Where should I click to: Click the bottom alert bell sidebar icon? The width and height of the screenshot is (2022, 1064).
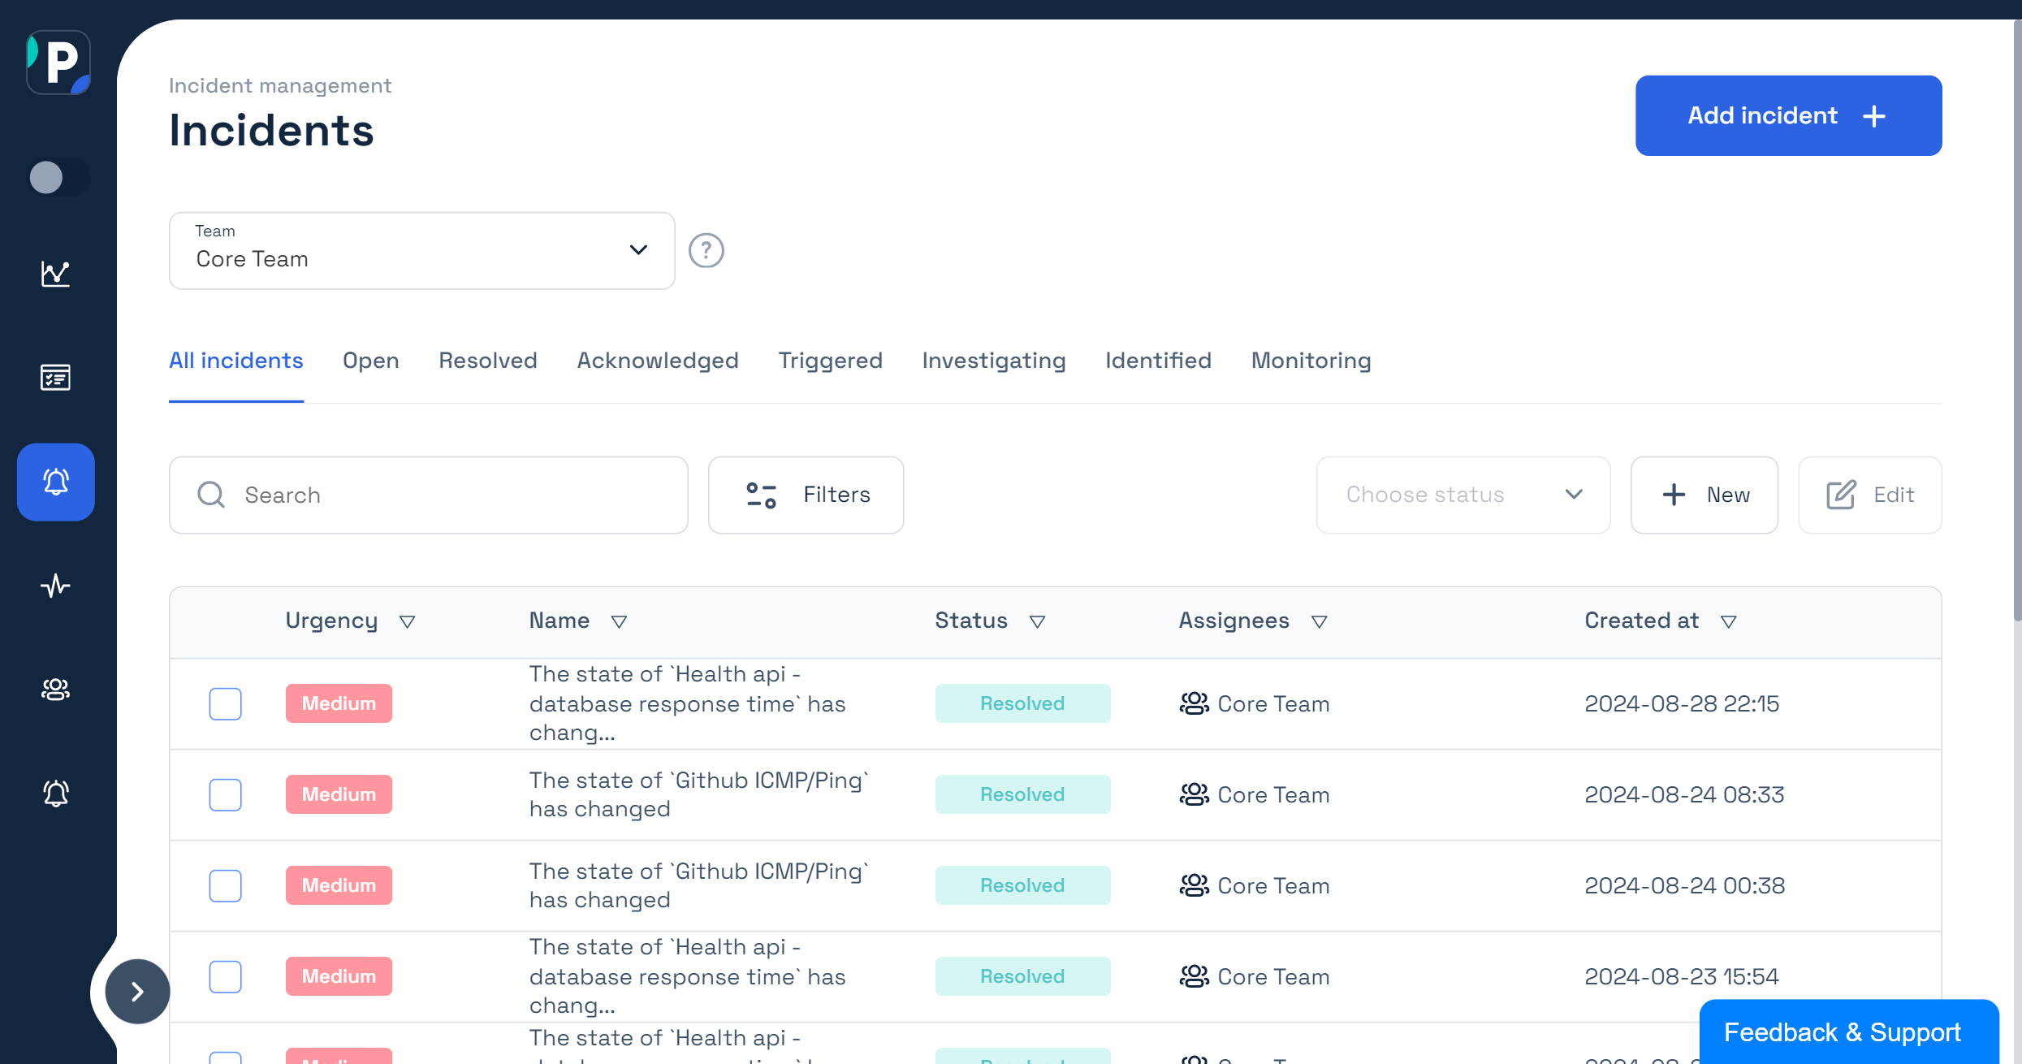(x=55, y=794)
